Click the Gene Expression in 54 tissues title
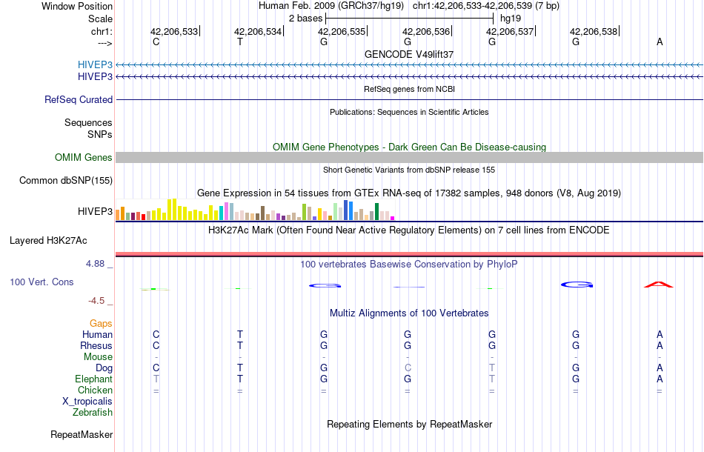The image size is (704, 452). click(x=409, y=193)
